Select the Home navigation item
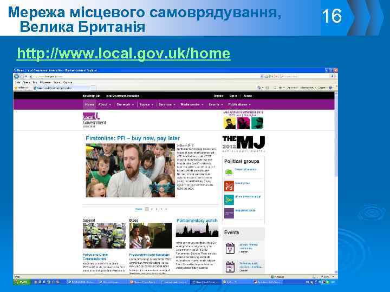 (x=89, y=104)
